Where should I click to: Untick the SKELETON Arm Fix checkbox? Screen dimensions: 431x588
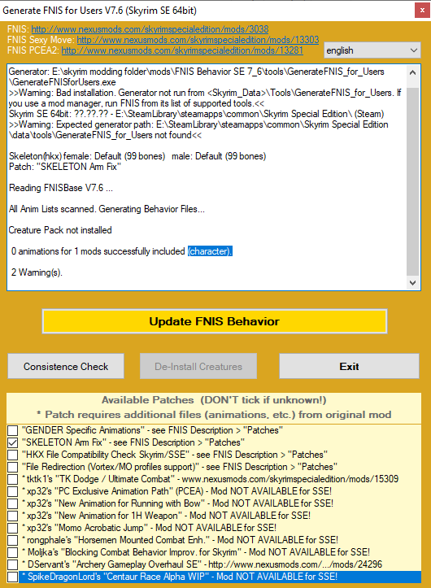click(13, 442)
